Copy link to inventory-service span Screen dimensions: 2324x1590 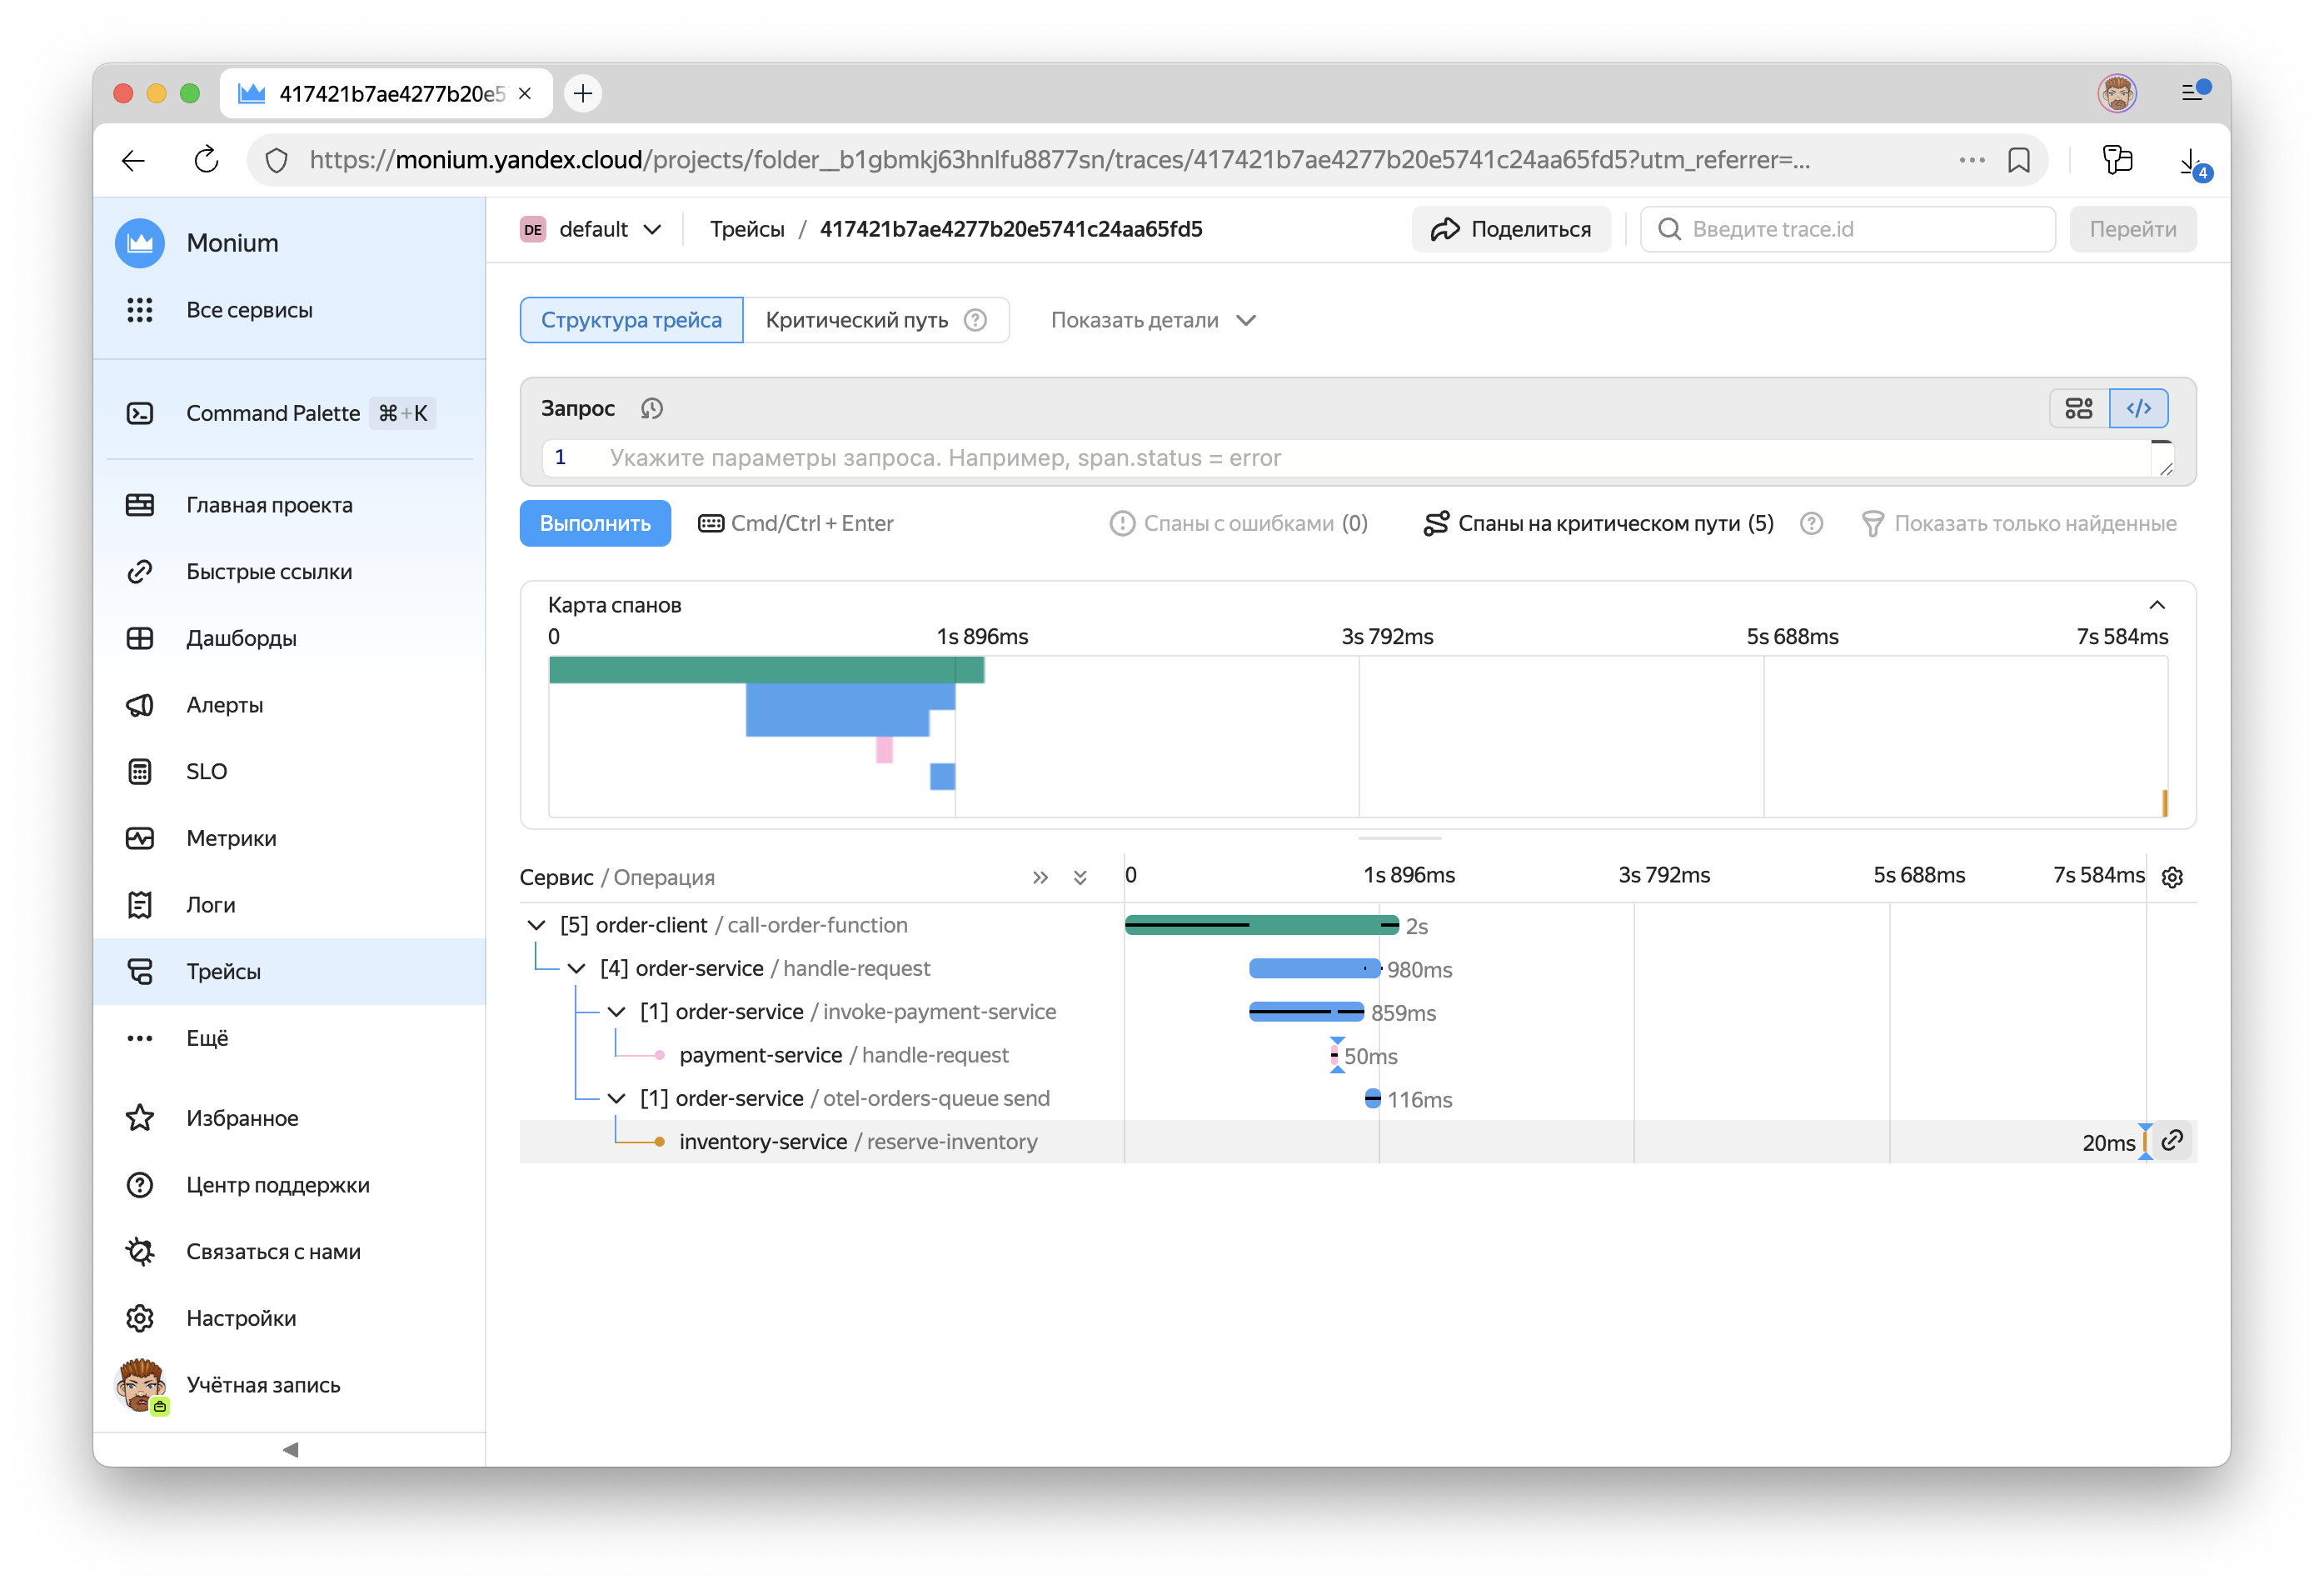coord(2172,1141)
